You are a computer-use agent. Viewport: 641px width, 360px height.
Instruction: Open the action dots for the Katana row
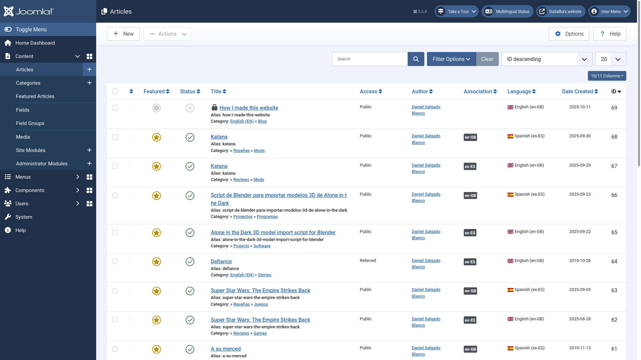click(131, 137)
